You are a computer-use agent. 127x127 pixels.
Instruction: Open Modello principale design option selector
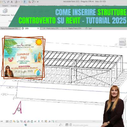(80, 125)
